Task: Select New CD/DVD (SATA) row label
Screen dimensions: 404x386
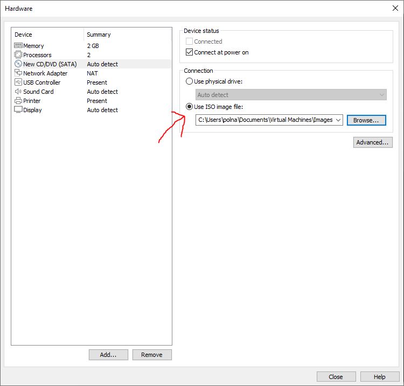Action: tap(50, 64)
